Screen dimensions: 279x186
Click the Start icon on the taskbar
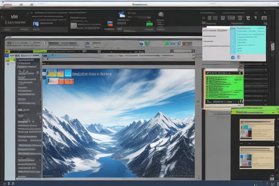pyautogui.click(x=4, y=183)
